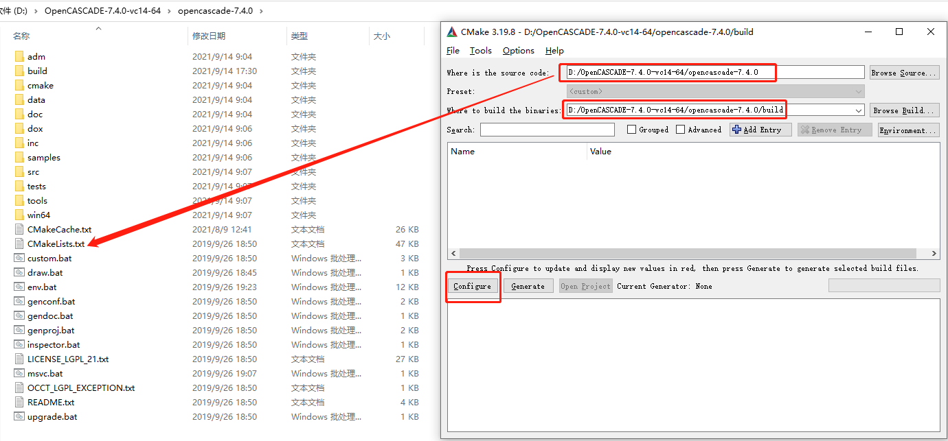
Task: Click the src folder icon
Action: click(x=19, y=171)
